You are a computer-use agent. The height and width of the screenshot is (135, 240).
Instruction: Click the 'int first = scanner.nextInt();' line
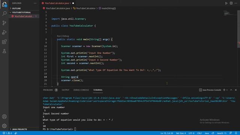(82, 57)
